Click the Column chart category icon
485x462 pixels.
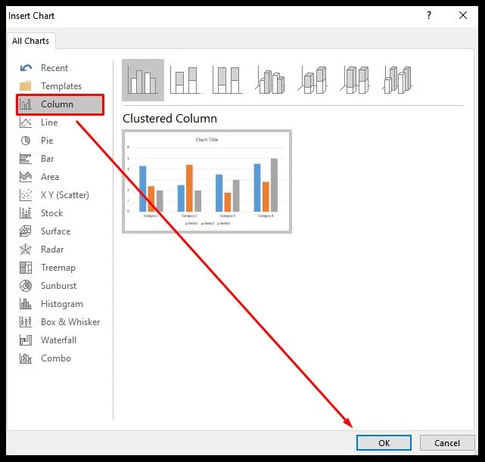(x=26, y=104)
